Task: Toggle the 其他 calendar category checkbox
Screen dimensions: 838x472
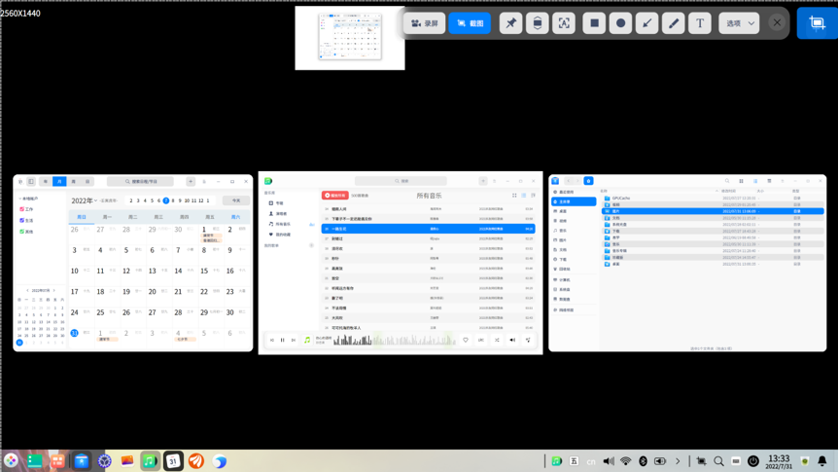Action: point(22,232)
